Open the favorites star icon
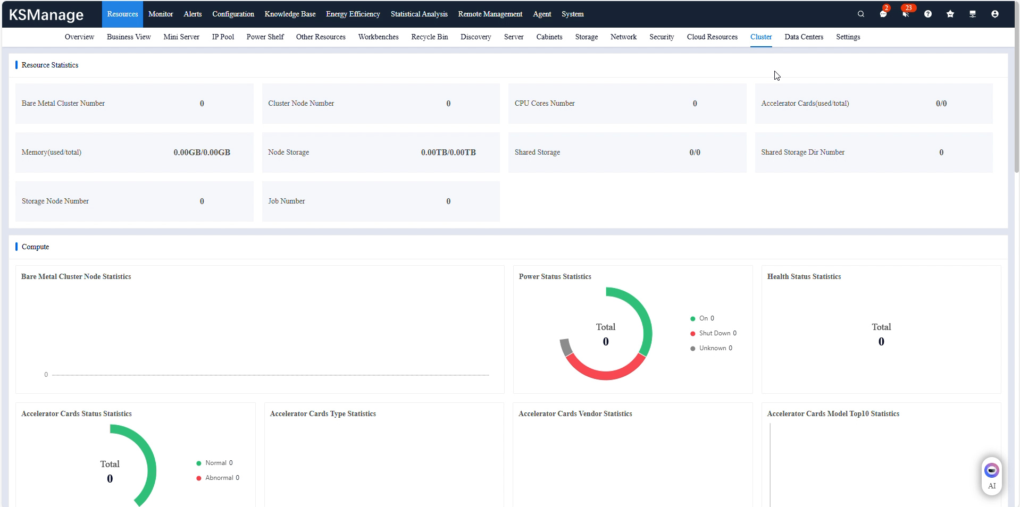Image resolution: width=1020 pixels, height=507 pixels. coord(950,14)
